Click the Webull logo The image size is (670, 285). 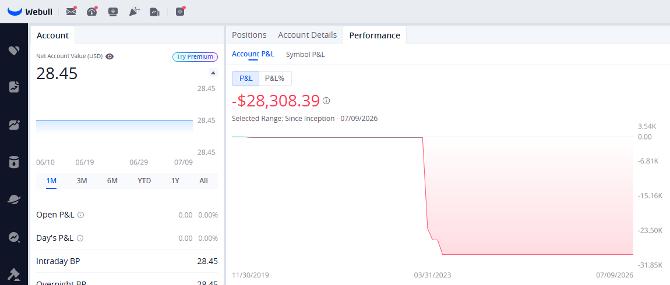point(30,12)
